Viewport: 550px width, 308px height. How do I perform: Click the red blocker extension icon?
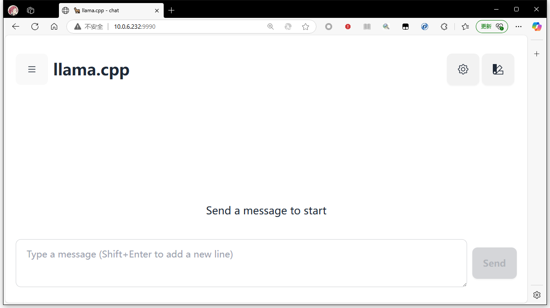click(x=348, y=27)
